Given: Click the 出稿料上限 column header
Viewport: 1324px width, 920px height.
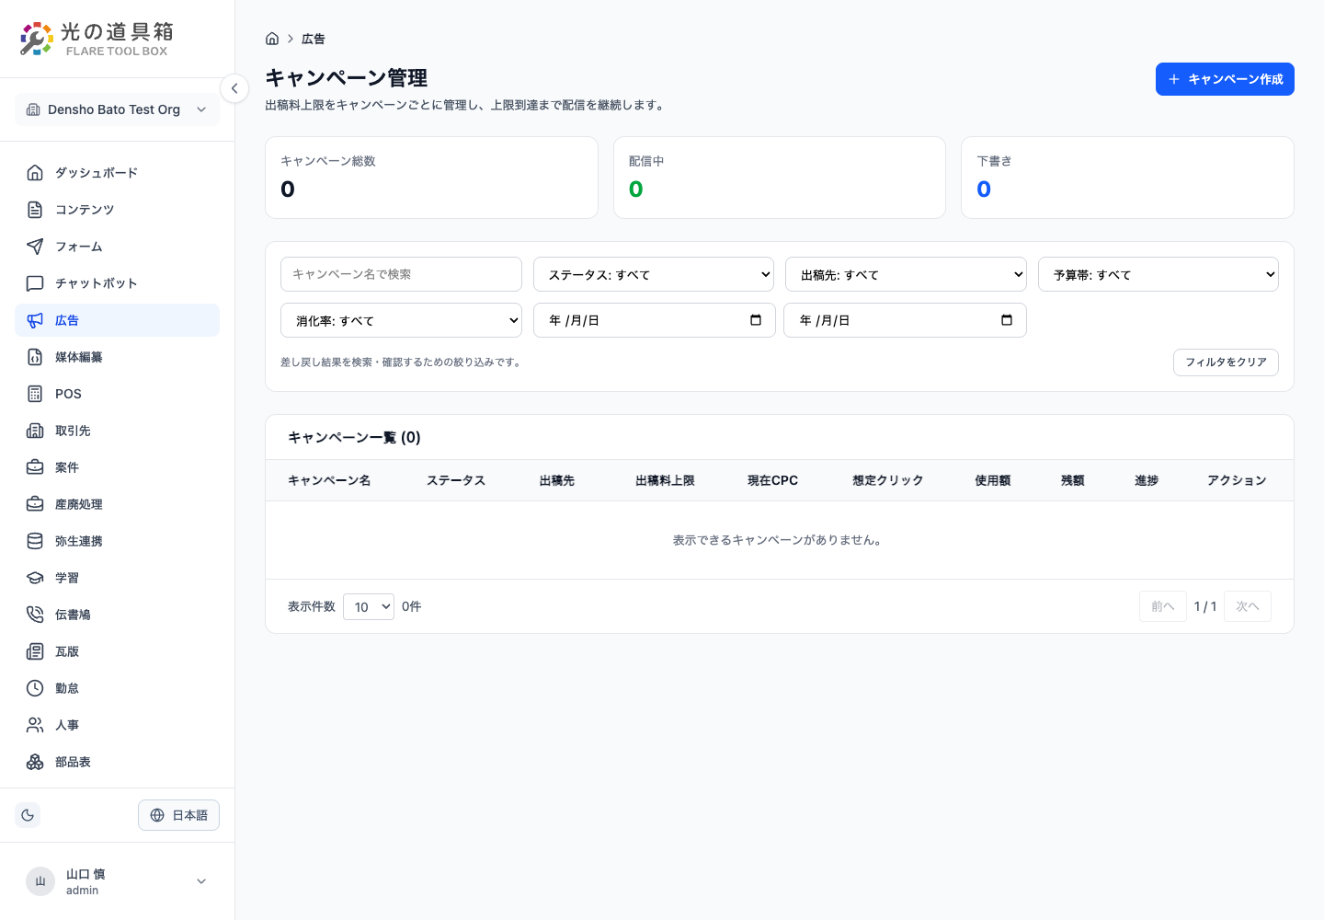Looking at the screenshot, I should pos(665,480).
